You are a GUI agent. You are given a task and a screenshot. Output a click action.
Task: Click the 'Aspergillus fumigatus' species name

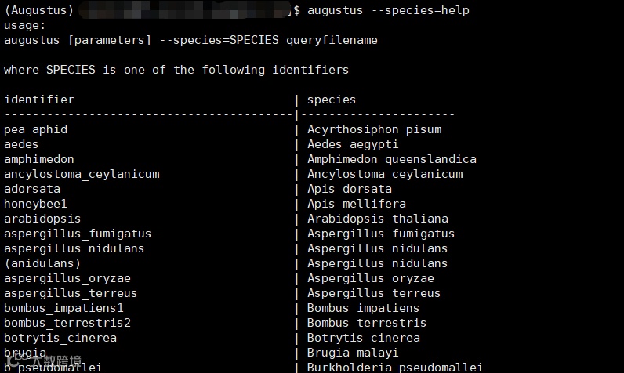(381, 234)
